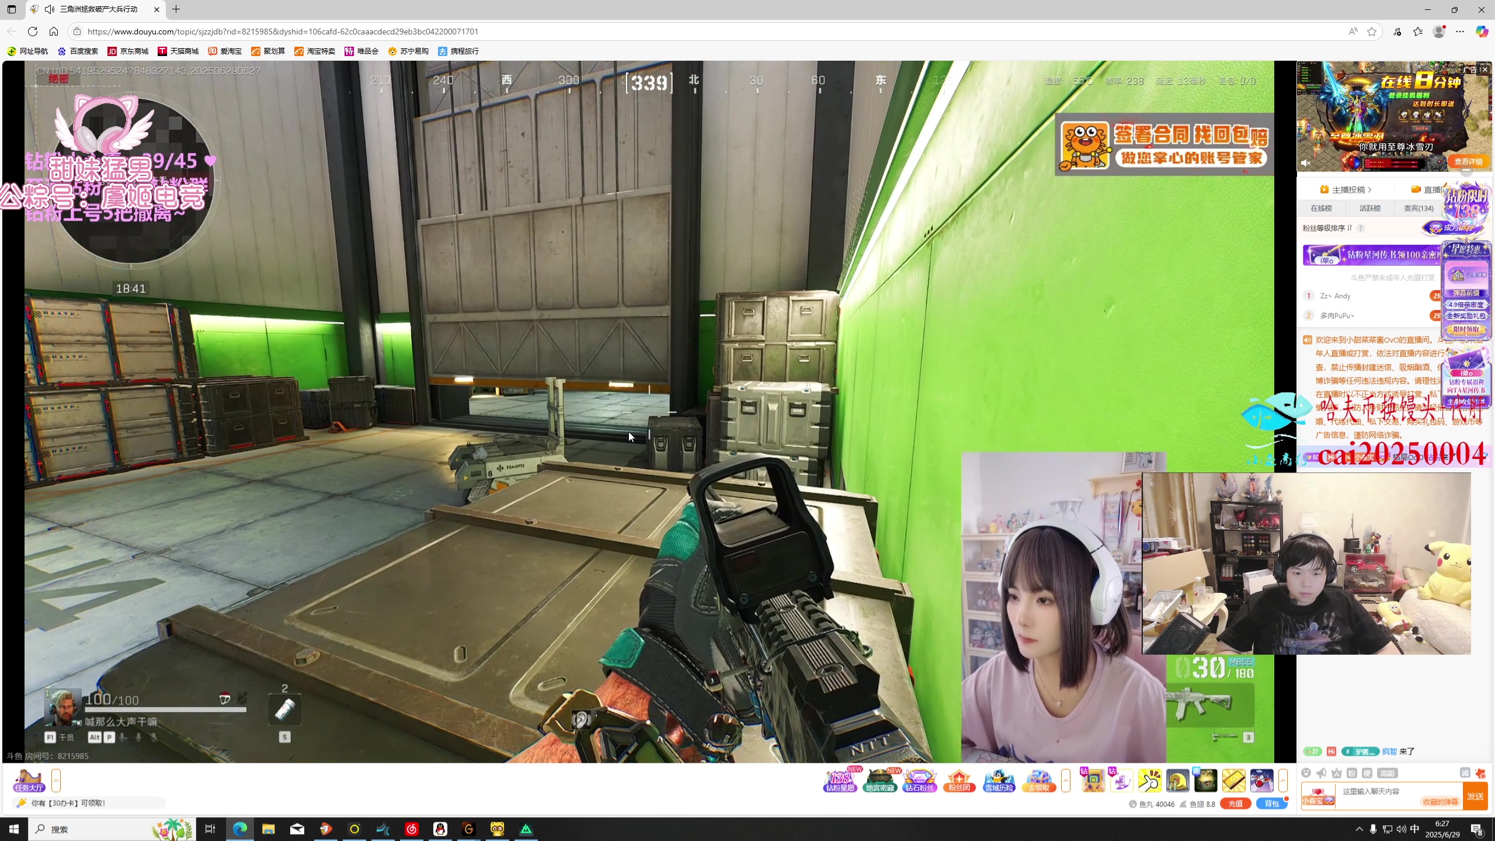This screenshot has height=841, width=1495.
Task: Close the advertisement in the top right
Action: coord(1484,69)
